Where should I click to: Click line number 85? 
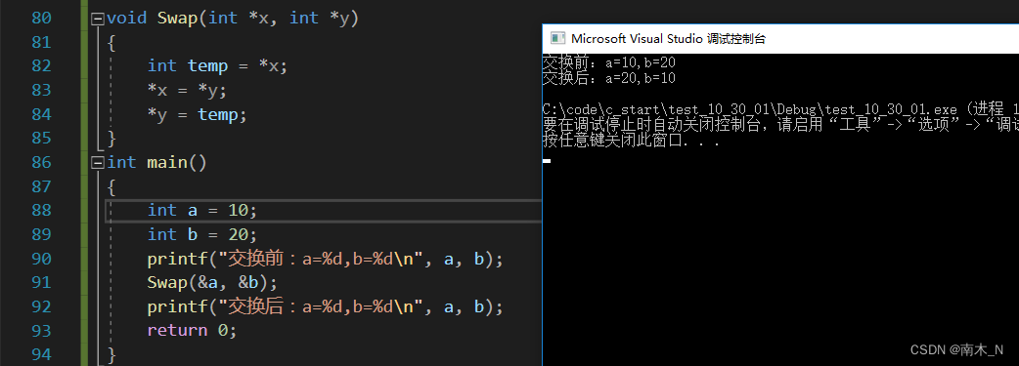[x=41, y=139]
